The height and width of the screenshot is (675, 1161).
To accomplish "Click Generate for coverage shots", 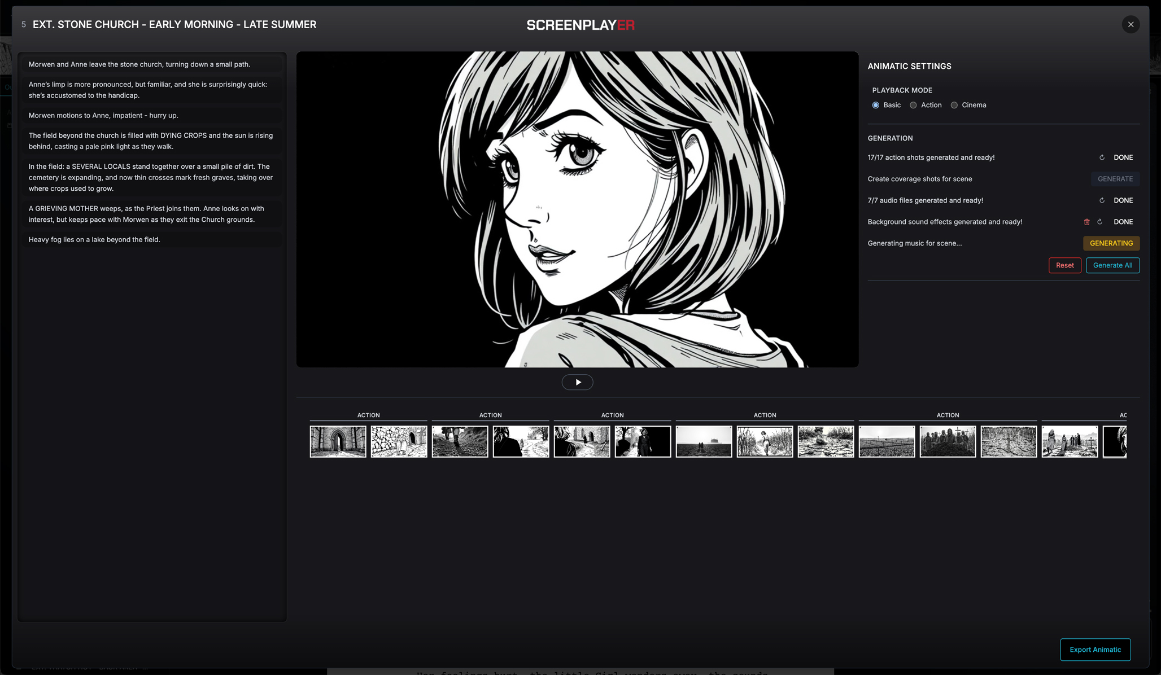I will click(1115, 179).
